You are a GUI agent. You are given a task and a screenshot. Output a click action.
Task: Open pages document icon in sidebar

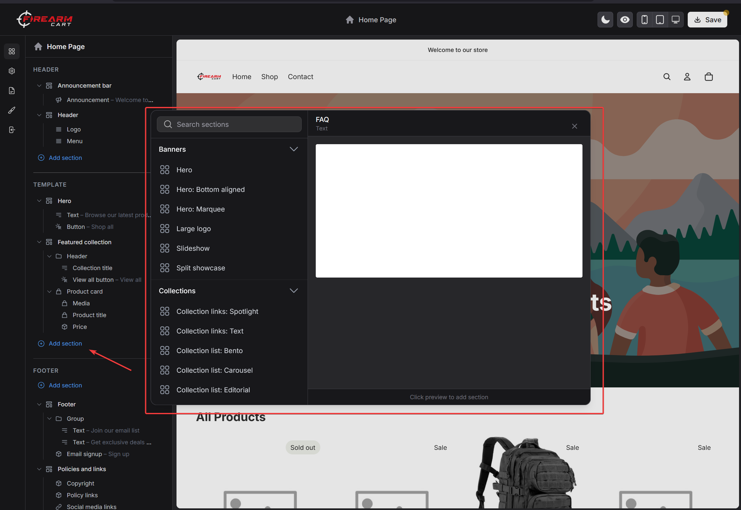click(12, 91)
